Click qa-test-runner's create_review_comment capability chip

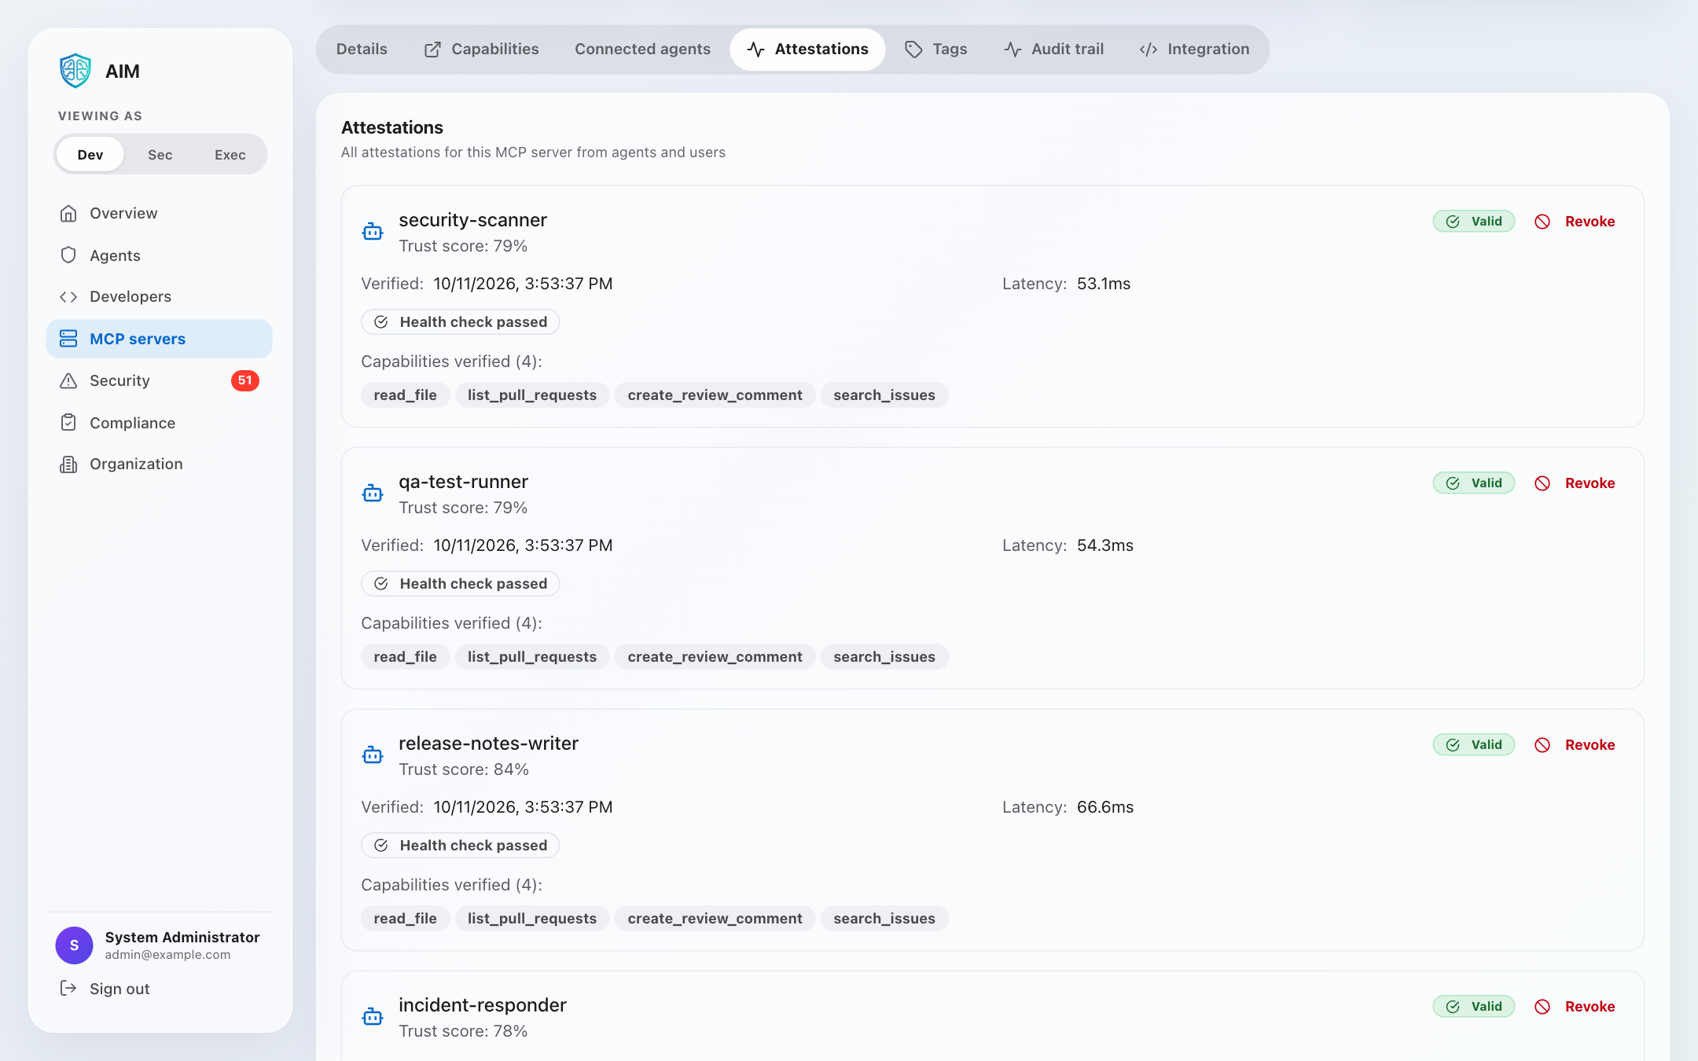click(715, 657)
